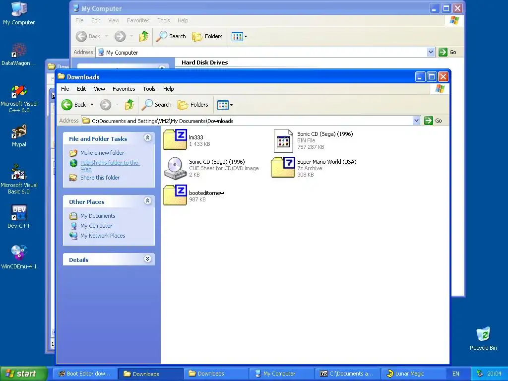This screenshot has height=381, width=508.
Task: Collapse the Other Places panel
Action: tap(147, 201)
